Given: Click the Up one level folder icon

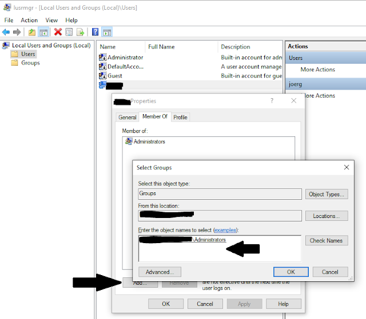Looking at the screenshot, I should click(x=32, y=32).
